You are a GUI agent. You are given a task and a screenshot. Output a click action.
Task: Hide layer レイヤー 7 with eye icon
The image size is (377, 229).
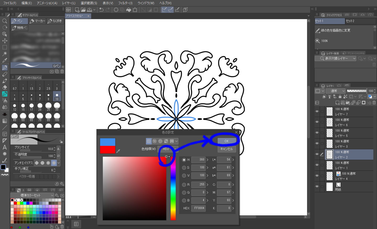[317, 111]
